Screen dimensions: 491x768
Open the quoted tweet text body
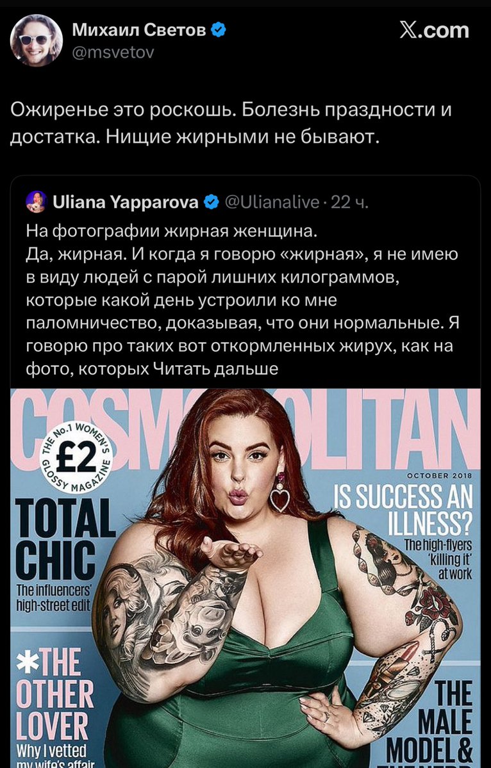[242, 300]
